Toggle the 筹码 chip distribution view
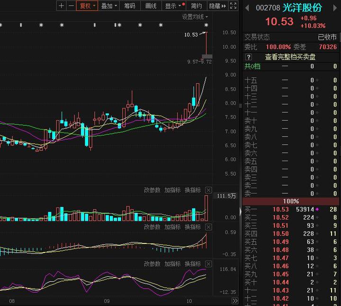 coord(129,6)
